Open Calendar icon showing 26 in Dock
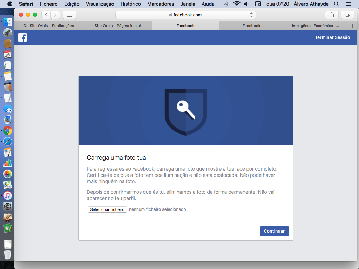The width and height of the screenshot is (359, 269). 8,55
